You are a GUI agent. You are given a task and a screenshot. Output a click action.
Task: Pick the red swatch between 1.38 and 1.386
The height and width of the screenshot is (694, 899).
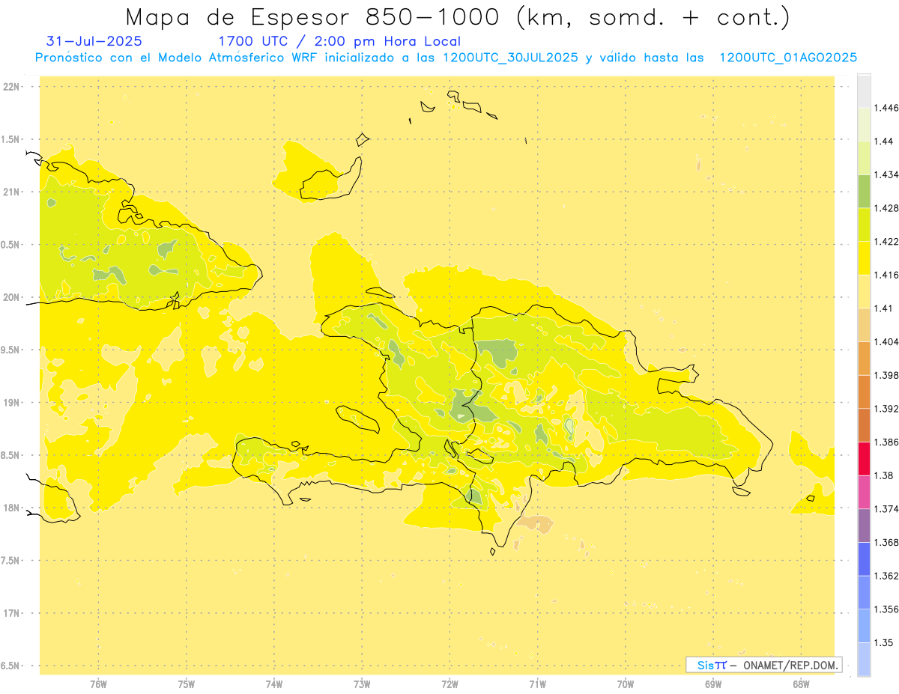click(864, 458)
